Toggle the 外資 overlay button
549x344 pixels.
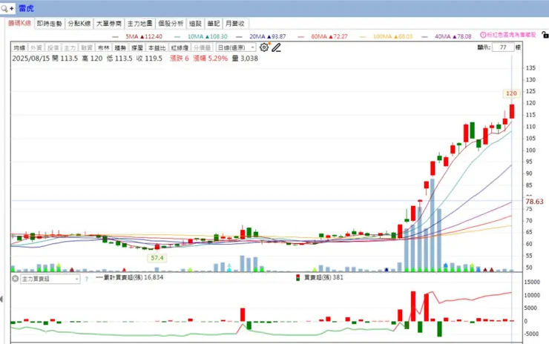36,47
